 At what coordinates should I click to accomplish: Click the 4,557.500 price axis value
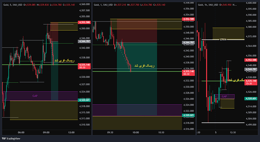tap(84, 11)
